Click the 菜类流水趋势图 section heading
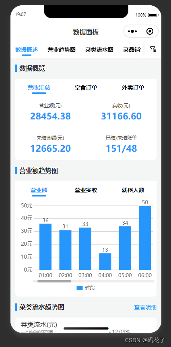171x347 pixels. click(x=42, y=307)
